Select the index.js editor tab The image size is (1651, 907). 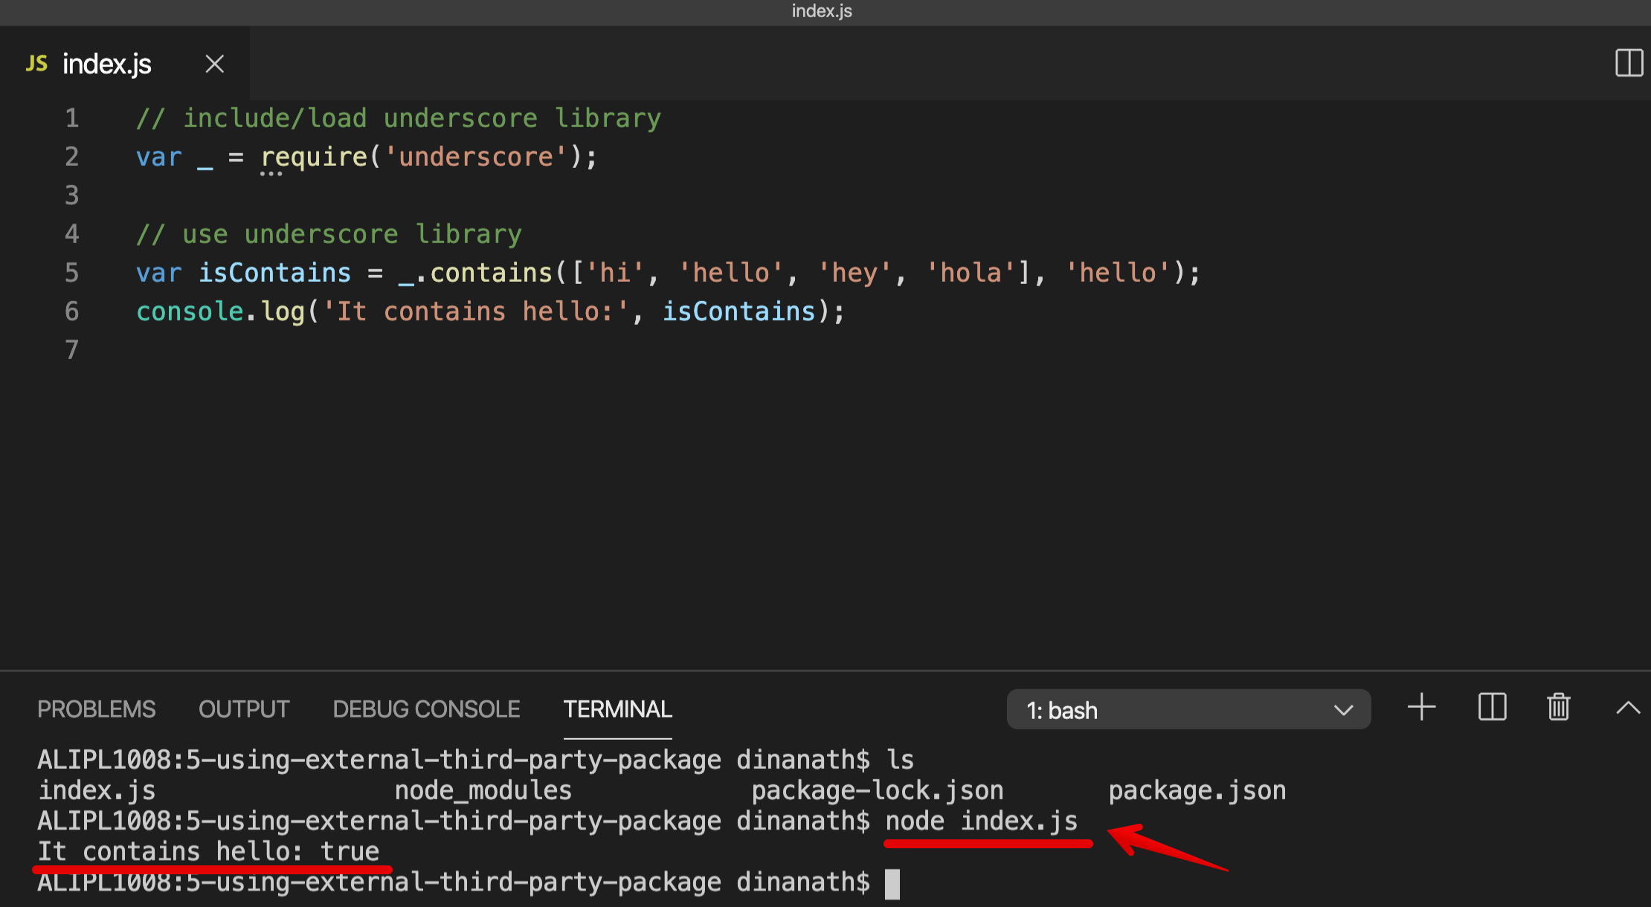[106, 64]
